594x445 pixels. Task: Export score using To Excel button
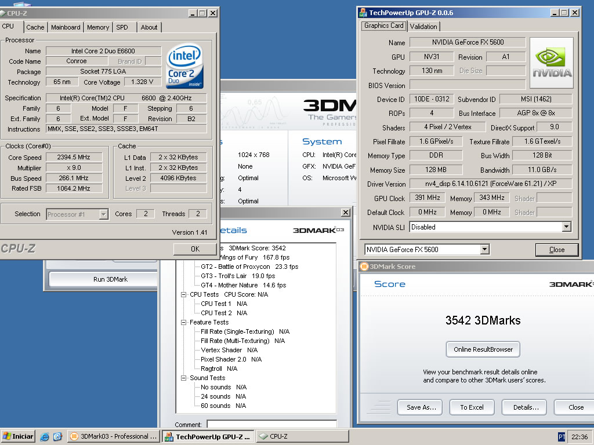[x=472, y=407]
